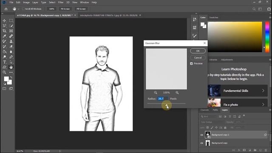Select the Move tool
Viewport: 272px width, 153px height.
pyautogui.click(x=4, y=20)
